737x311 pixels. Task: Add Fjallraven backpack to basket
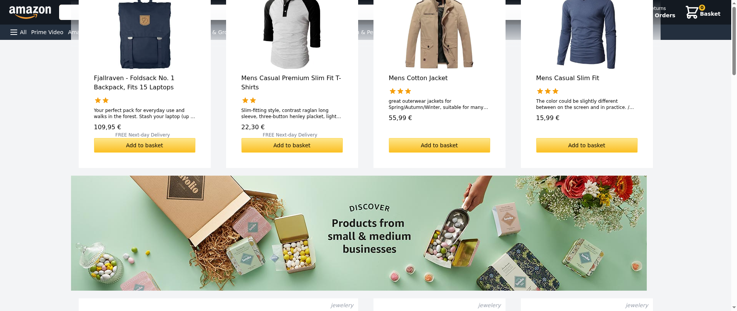tap(145, 145)
